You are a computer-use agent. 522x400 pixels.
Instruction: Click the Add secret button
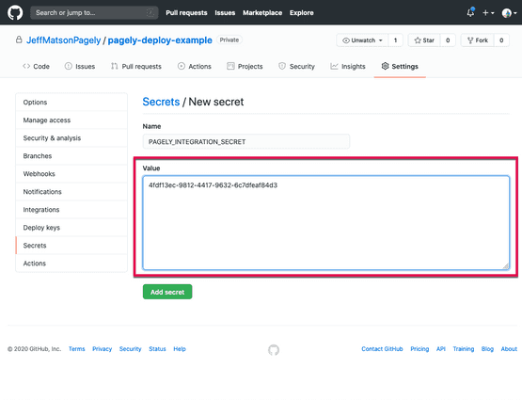tap(167, 292)
